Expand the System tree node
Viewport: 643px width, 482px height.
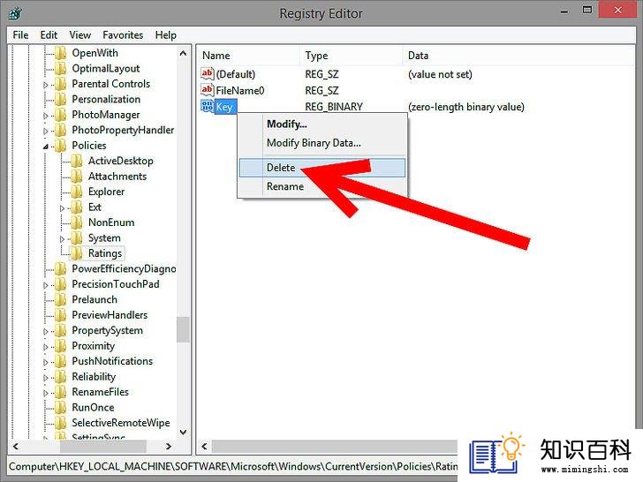coord(62,239)
